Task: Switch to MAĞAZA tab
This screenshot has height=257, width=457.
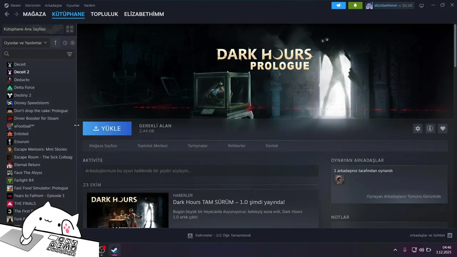Action: point(34,14)
